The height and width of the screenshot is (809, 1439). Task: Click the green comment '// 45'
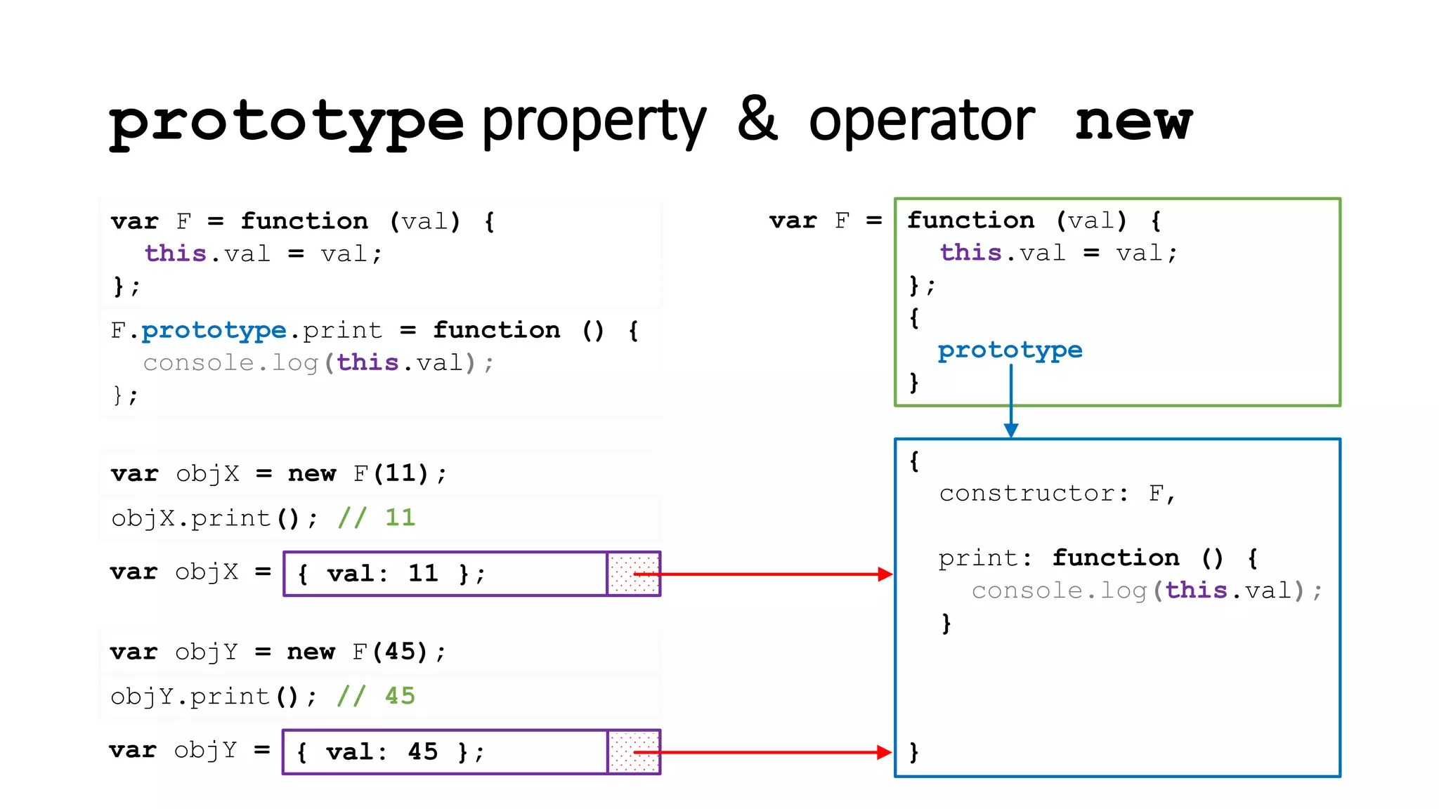[x=376, y=697]
